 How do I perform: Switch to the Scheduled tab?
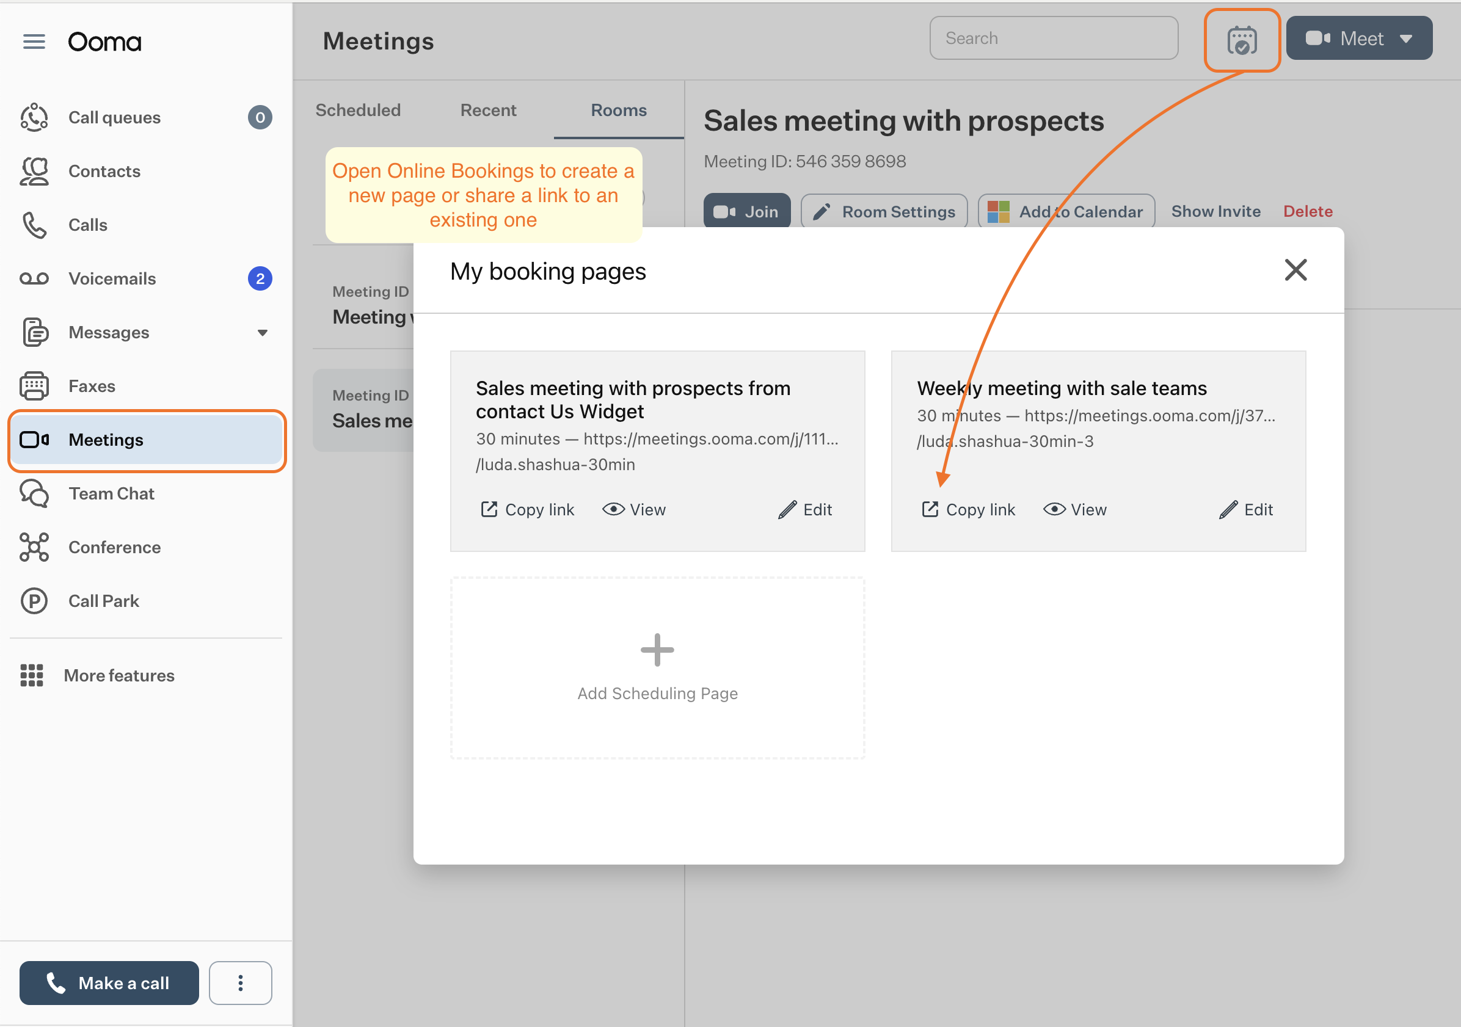click(357, 110)
